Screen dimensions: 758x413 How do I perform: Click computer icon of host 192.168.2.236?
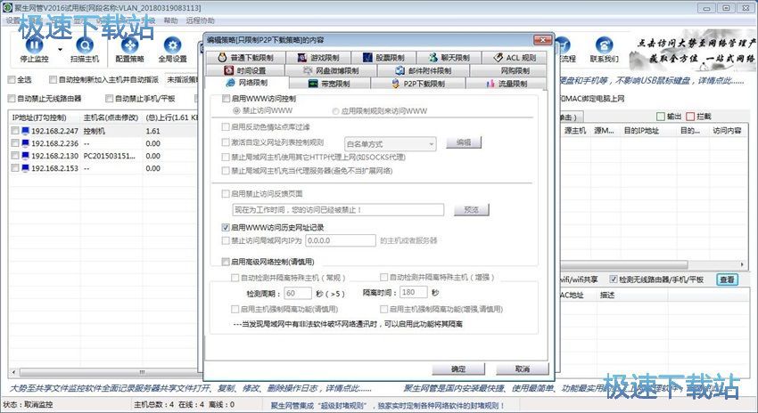point(26,143)
